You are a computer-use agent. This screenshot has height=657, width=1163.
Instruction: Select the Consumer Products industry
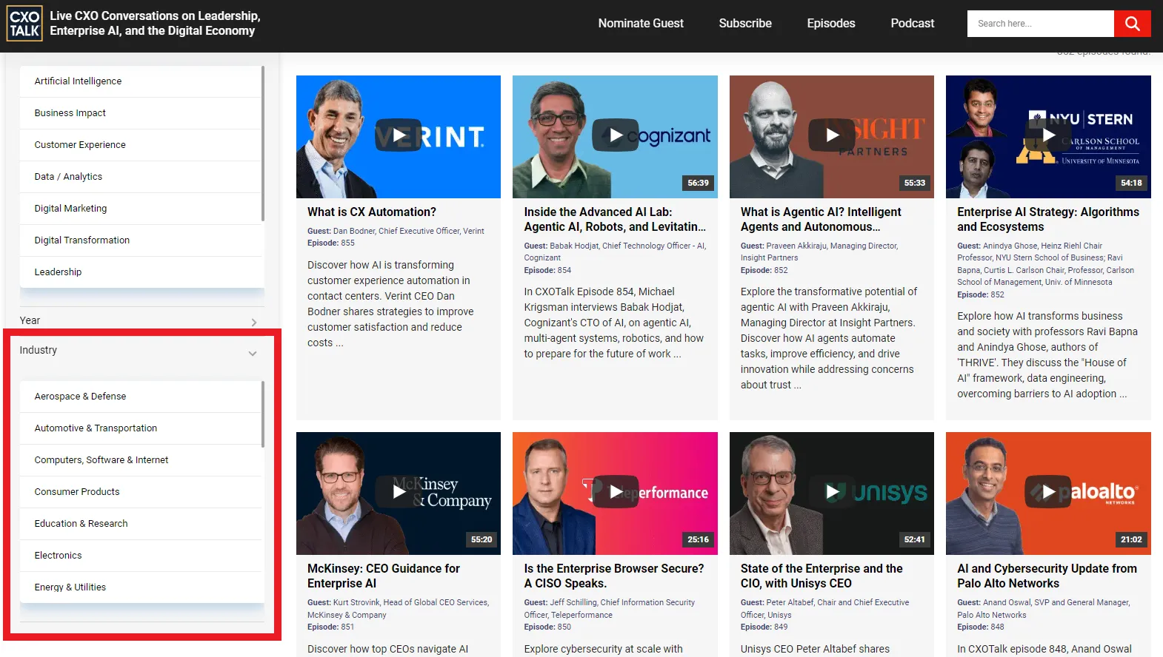[141, 492]
